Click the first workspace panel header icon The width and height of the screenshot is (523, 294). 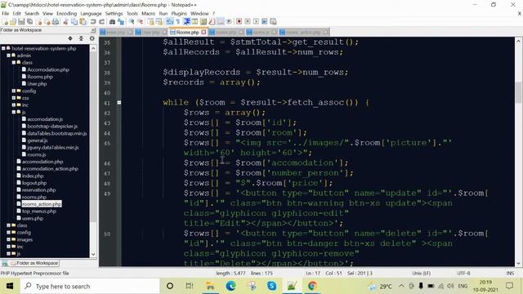pyautogui.click(x=70, y=38)
